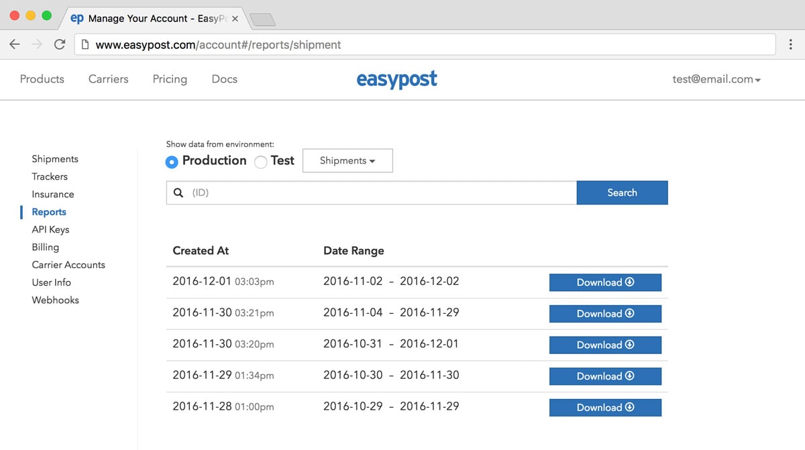Reload the page with the refresh icon
Viewport: 805px width, 450px height.
click(x=60, y=45)
